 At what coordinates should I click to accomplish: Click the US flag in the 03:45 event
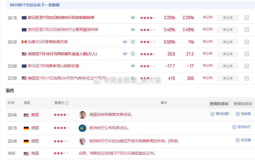click(x=26, y=115)
